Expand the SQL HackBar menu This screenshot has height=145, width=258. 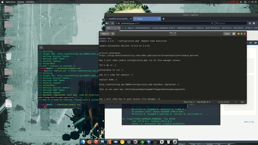(131, 28)
